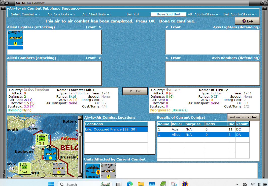Image resolution: width=268 pixels, height=186 pixels.
Task: Click the Windows taskbar Search box
Action: [x=85, y=184]
